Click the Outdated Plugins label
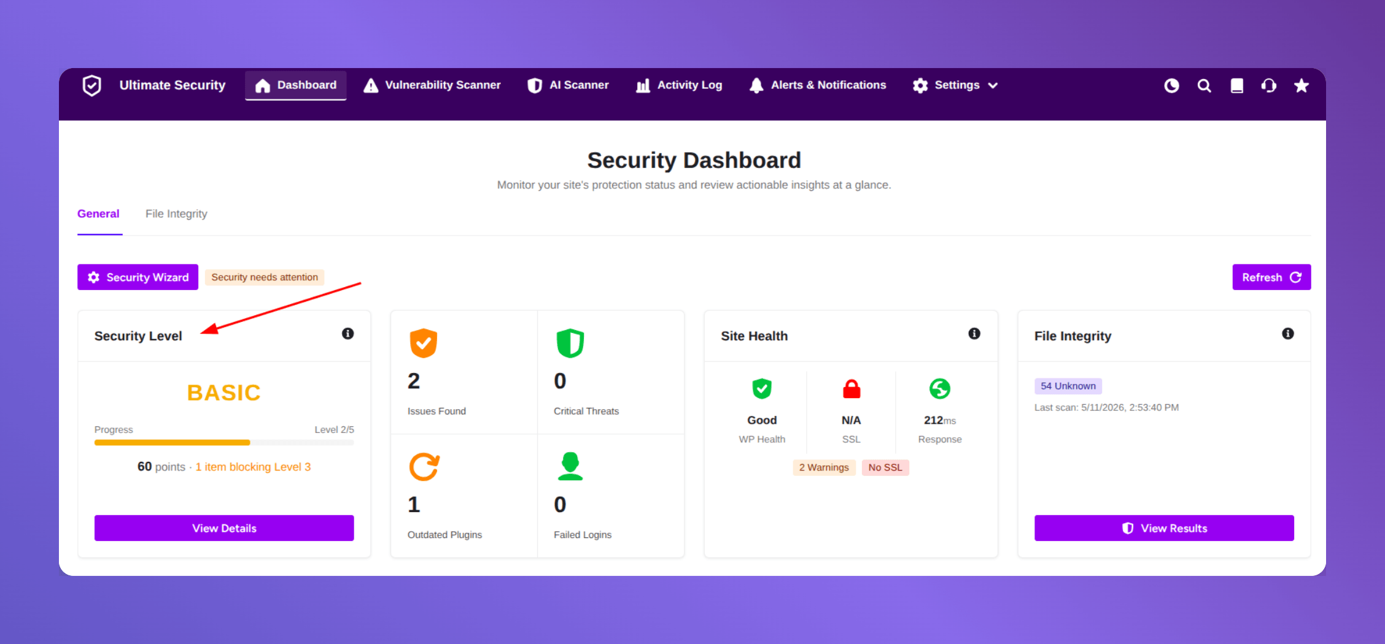 [x=445, y=535]
